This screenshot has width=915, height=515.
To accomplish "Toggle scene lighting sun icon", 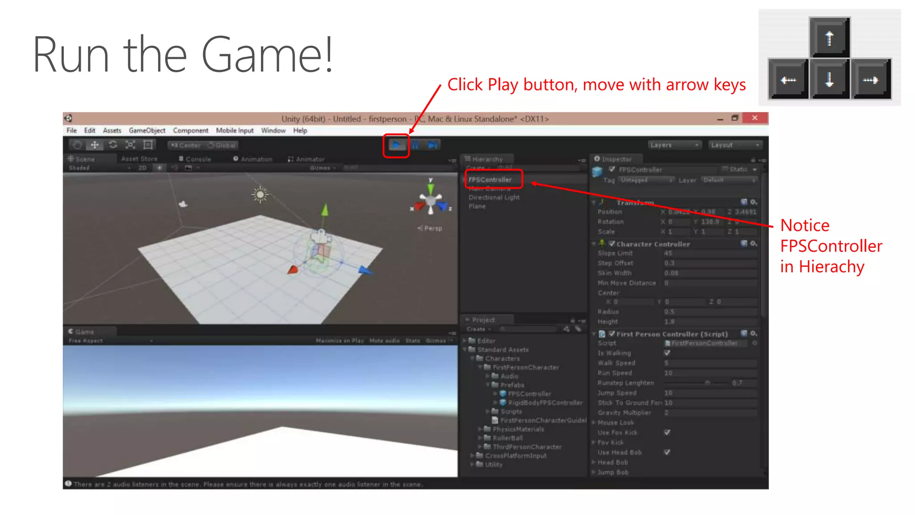I will point(159,168).
